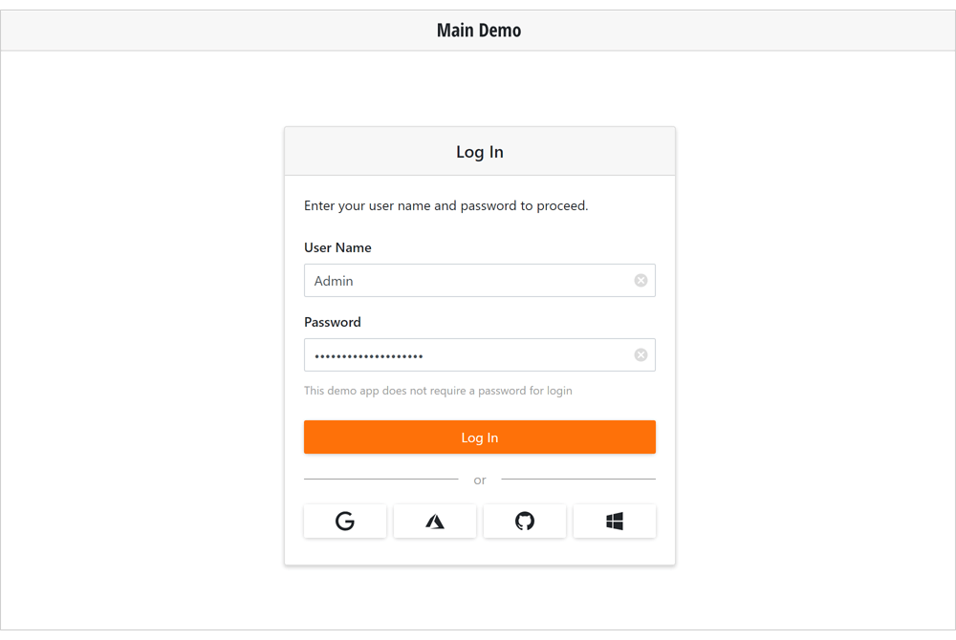Open GitHub authentication via the cat logo

[524, 521]
